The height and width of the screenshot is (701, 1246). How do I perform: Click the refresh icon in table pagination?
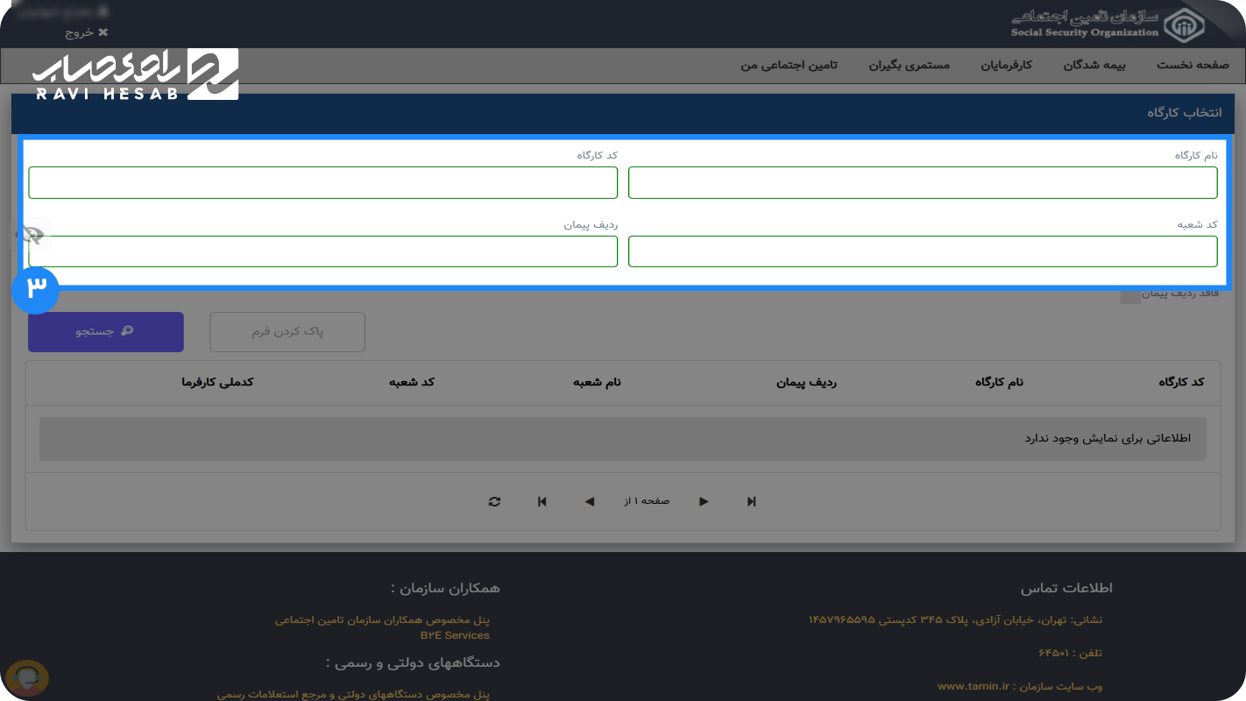pos(495,501)
